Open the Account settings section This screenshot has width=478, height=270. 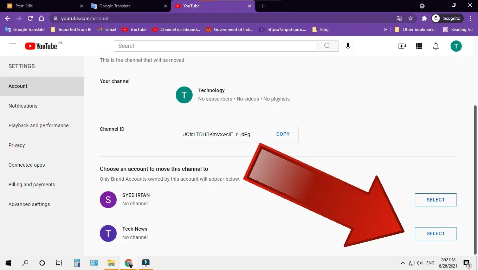point(42,86)
